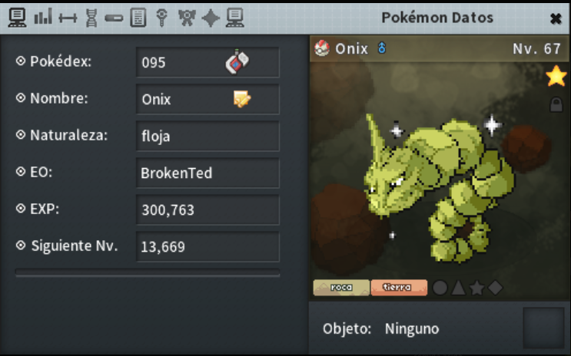Toggle the diamond marking

tap(496, 288)
